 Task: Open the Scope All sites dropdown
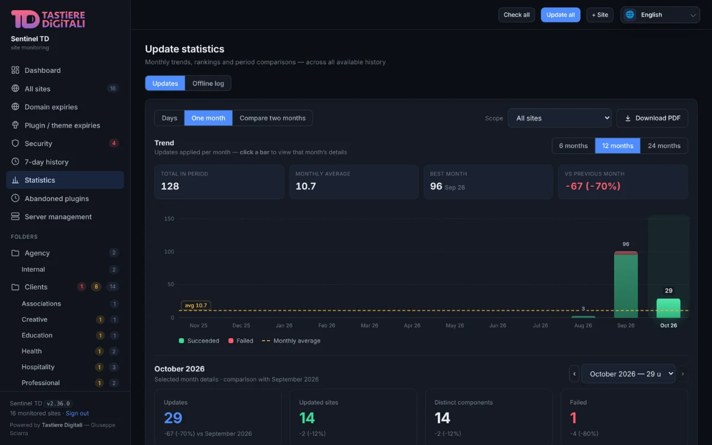coord(560,118)
